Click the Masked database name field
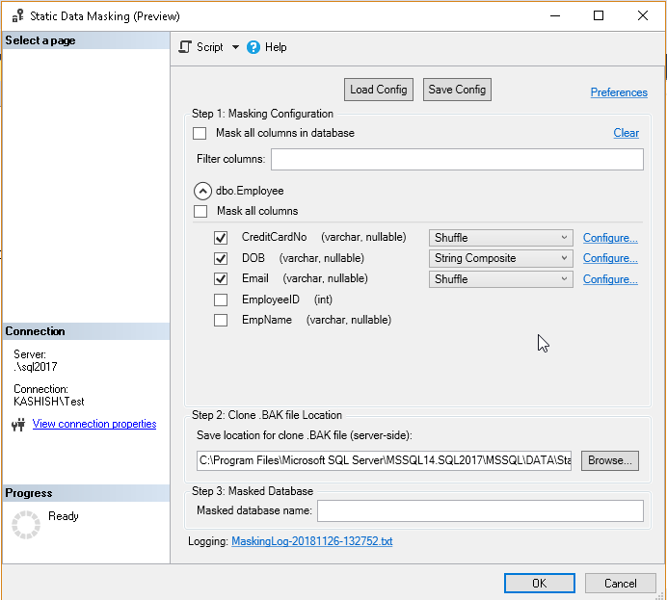 (479, 510)
